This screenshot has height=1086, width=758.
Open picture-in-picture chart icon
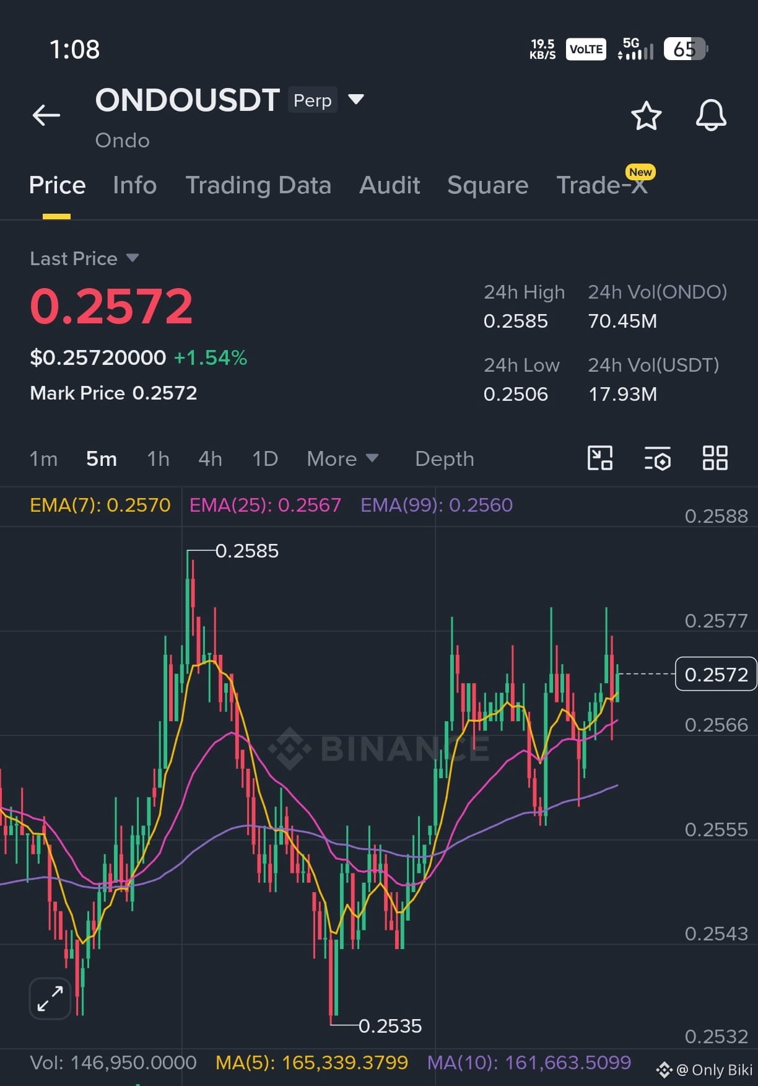click(599, 458)
